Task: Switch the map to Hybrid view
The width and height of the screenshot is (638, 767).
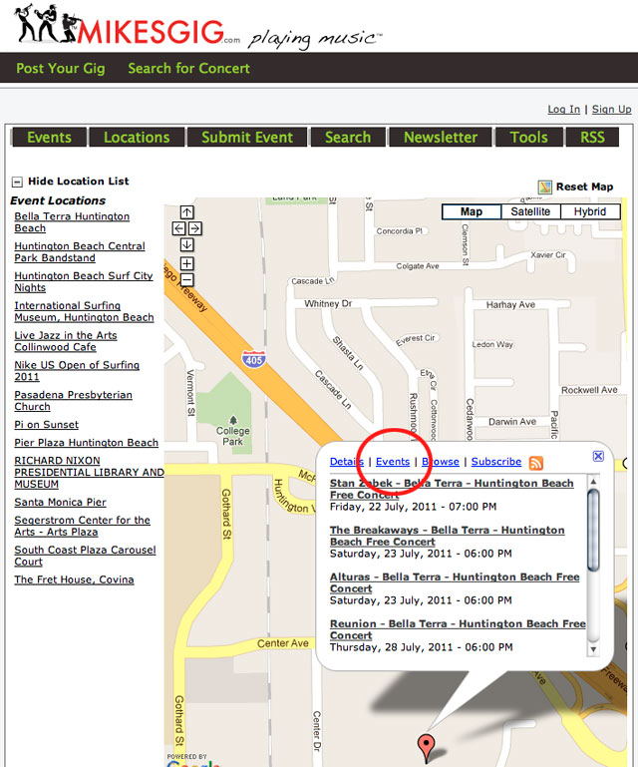Action: pos(590,211)
